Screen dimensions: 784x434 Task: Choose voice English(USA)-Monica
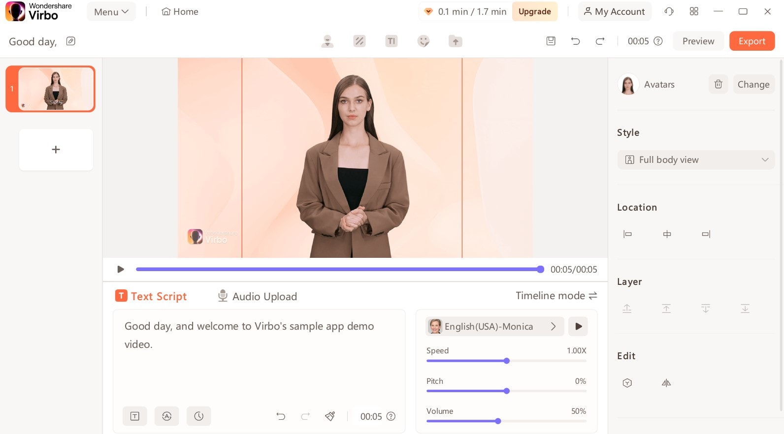(x=495, y=326)
